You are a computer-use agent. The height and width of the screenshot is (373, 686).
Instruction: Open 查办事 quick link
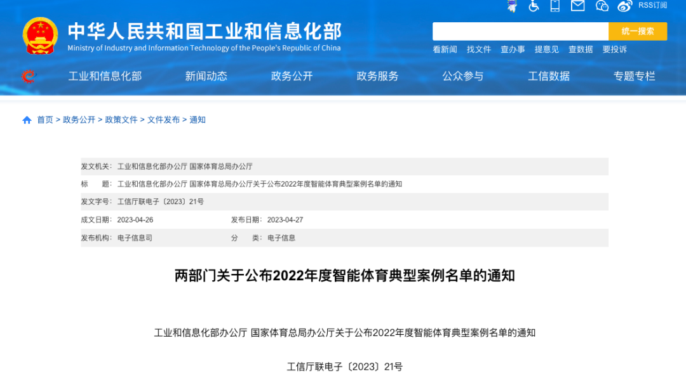pyautogui.click(x=513, y=50)
